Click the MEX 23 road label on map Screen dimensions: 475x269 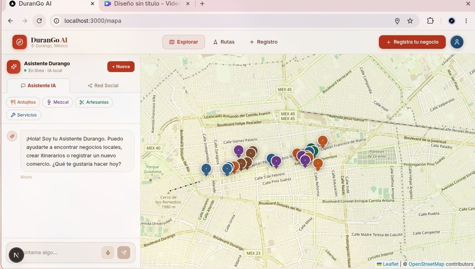tap(253, 253)
